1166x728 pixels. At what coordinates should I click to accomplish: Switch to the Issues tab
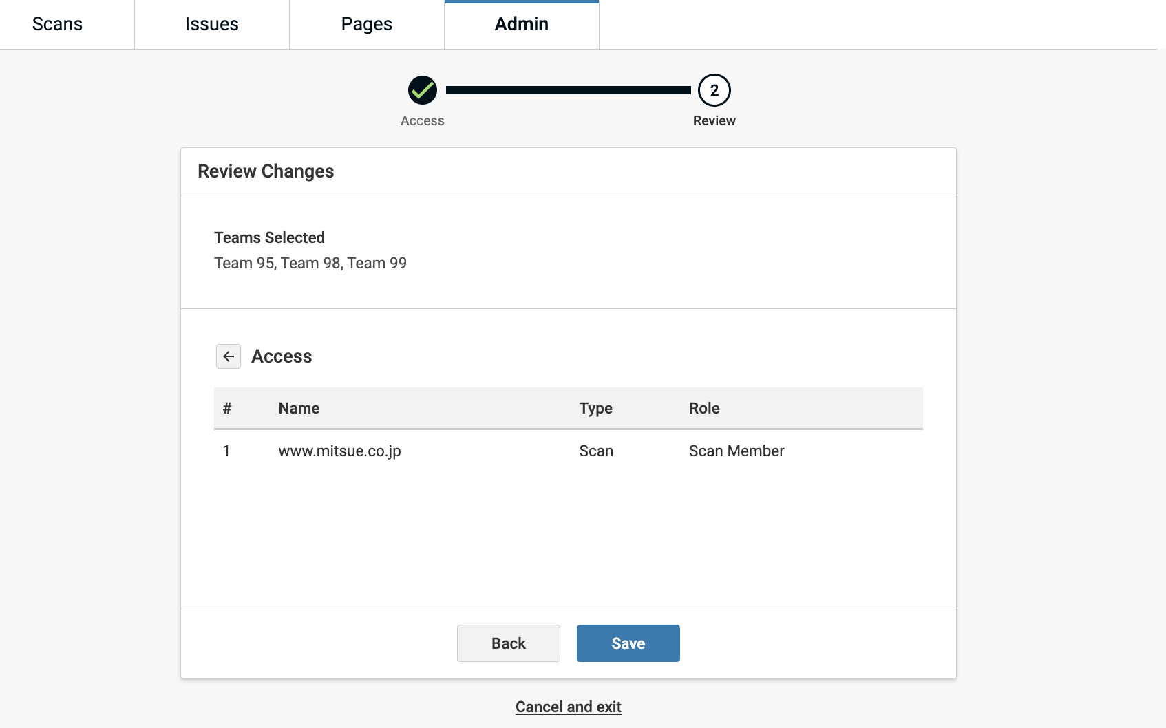pos(211,24)
